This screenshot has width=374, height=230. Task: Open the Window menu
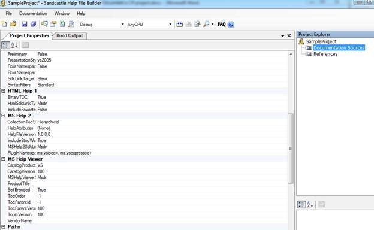[62, 14]
